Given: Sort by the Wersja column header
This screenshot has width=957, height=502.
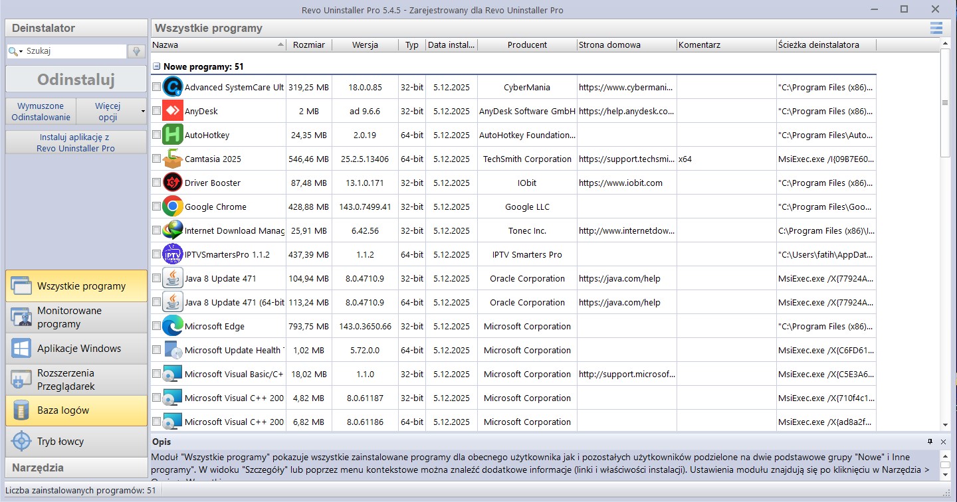Looking at the screenshot, I should pos(366,44).
